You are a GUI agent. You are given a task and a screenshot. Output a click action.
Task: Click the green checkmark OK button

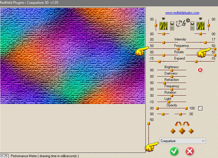[174, 151]
